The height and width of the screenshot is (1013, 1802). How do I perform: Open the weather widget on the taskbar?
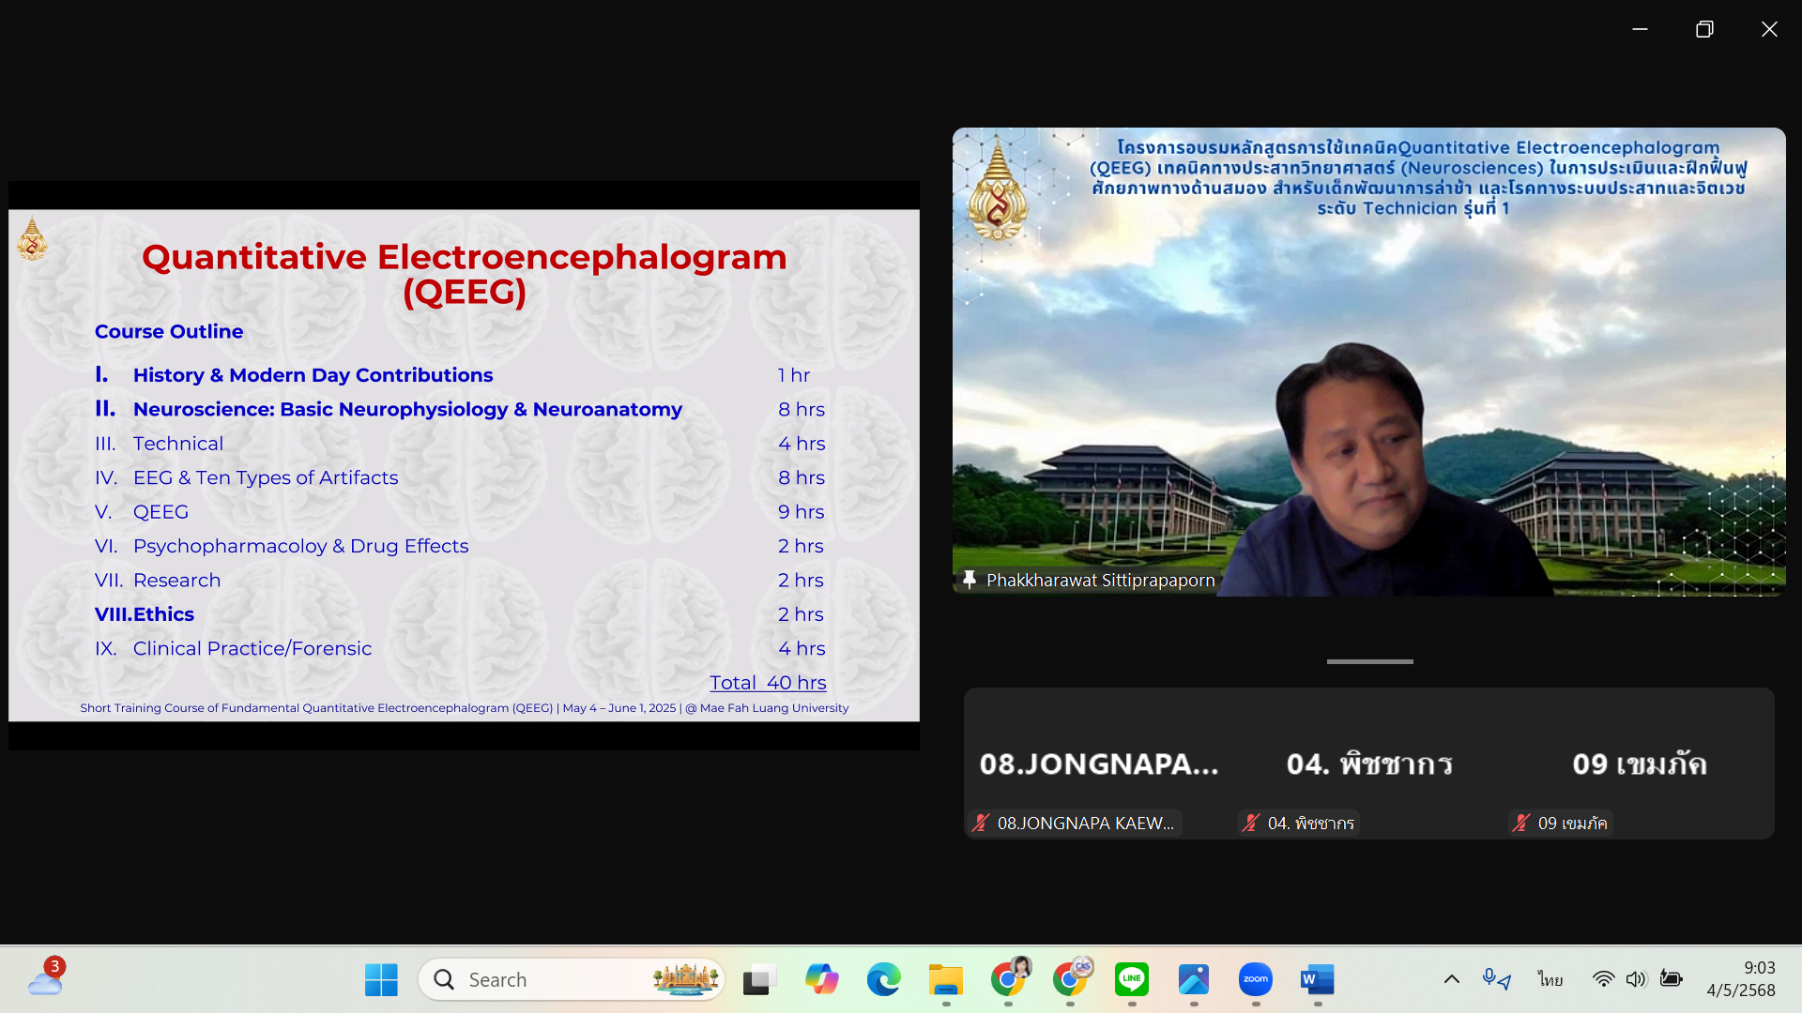45,978
